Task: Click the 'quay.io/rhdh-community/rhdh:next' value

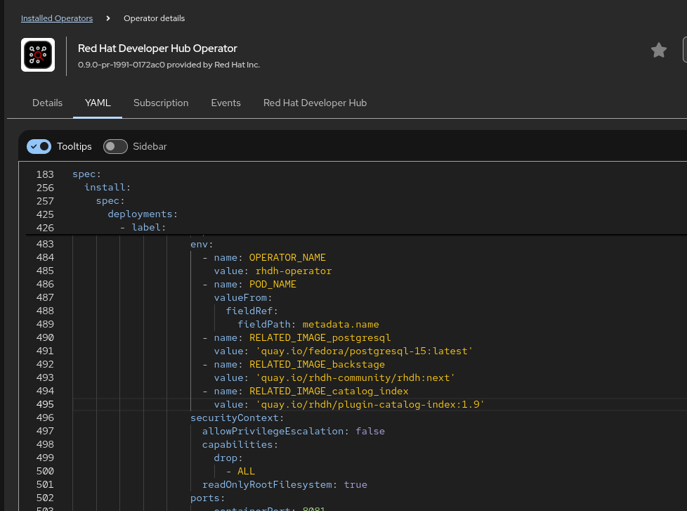Action: tap(355, 377)
